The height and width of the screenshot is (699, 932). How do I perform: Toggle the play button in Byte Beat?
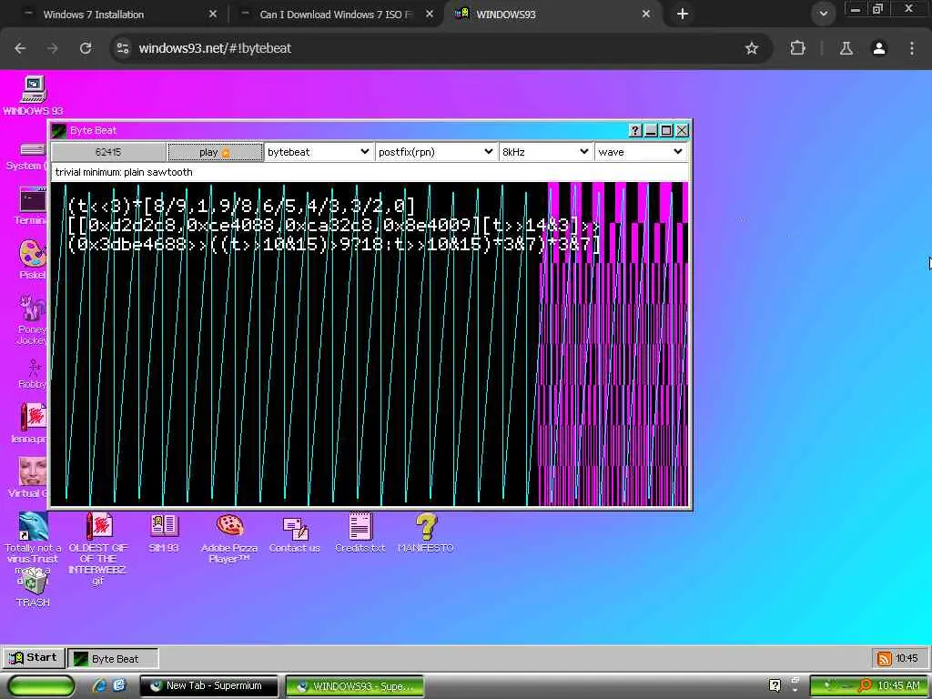tap(215, 152)
